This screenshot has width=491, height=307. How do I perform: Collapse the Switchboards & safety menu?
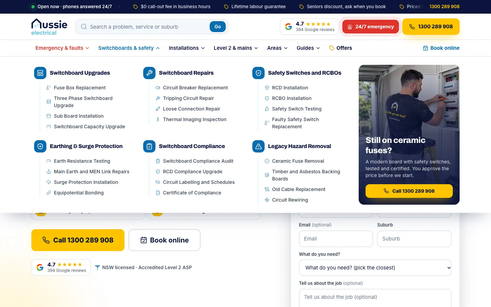coord(129,48)
